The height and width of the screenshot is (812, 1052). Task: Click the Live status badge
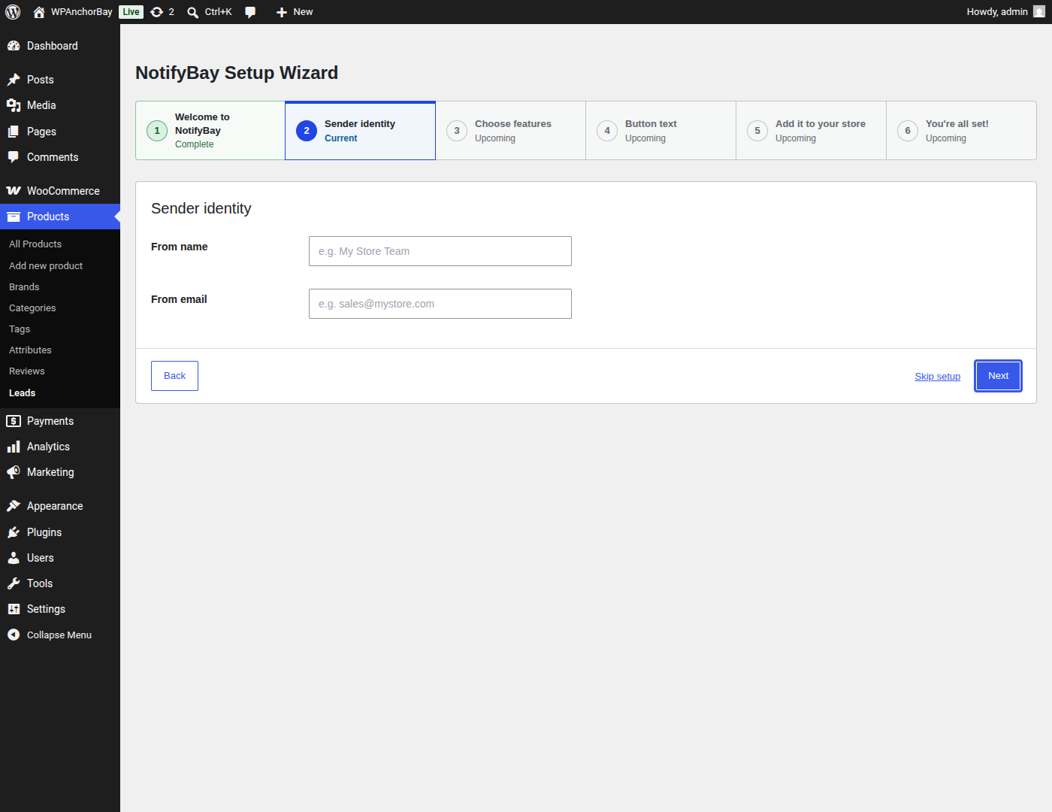point(131,12)
